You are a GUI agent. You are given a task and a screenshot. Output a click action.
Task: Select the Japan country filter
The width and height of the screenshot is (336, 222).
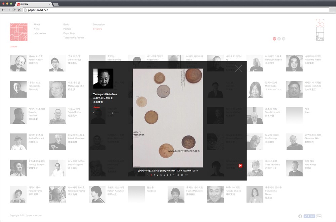click(13, 46)
